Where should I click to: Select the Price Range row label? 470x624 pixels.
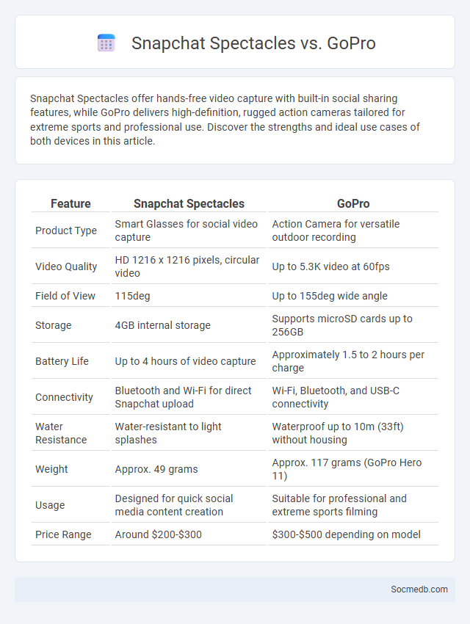tap(63, 534)
